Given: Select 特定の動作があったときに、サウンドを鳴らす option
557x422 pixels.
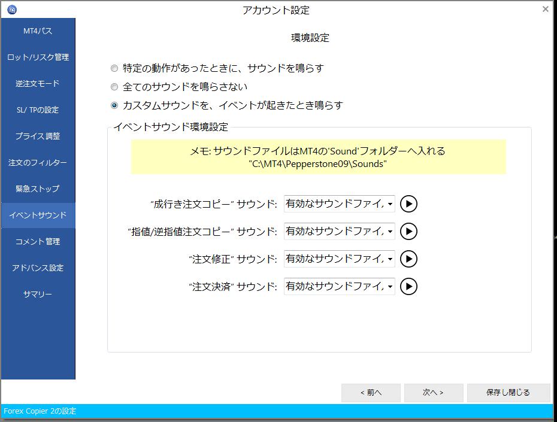Looking at the screenshot, I should [114, 68].
